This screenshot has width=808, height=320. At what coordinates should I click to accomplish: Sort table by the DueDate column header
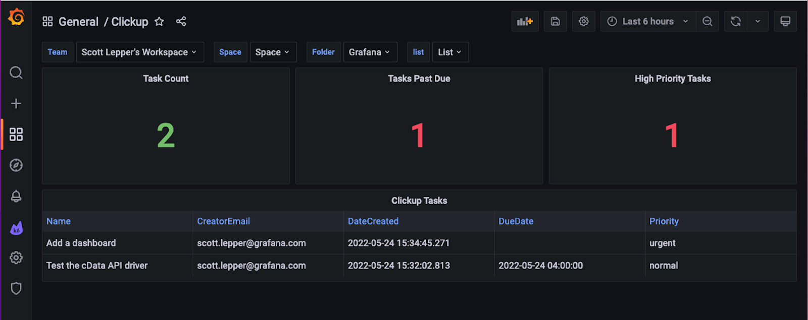tap(516, 221)
